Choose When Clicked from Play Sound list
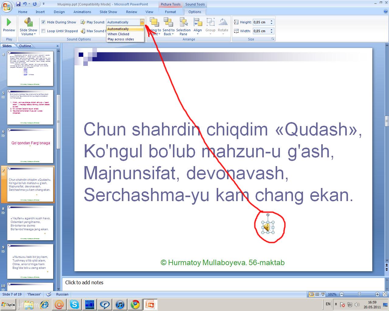Viewport: 389px width, 311px height. (119, 34)
